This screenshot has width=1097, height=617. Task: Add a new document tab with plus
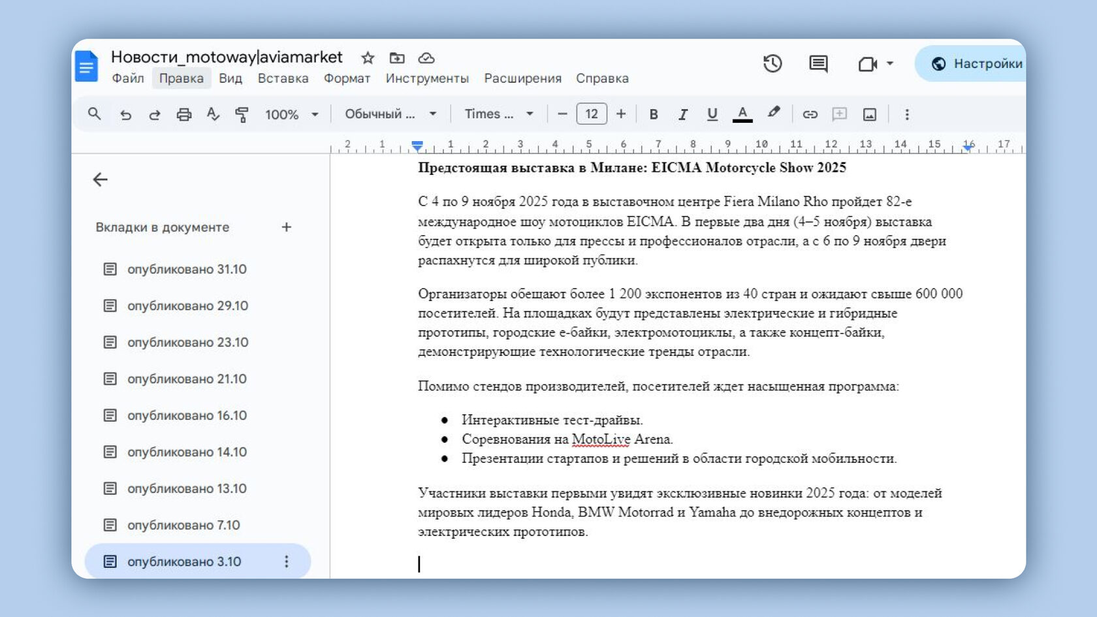click(286, 227)
